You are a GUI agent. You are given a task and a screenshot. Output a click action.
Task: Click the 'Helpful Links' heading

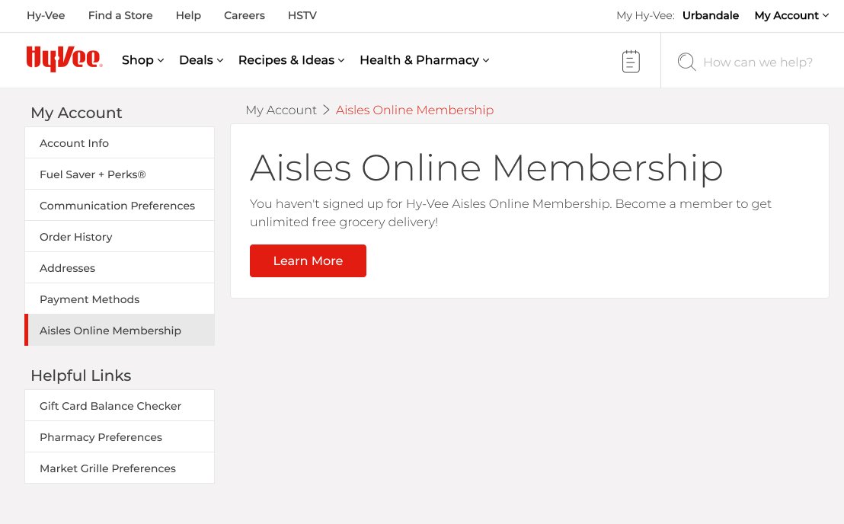point(81,375)
